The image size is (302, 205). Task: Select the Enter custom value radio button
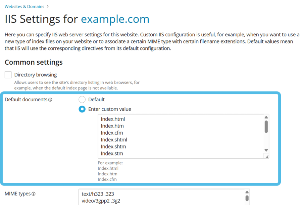coord(82,109)
